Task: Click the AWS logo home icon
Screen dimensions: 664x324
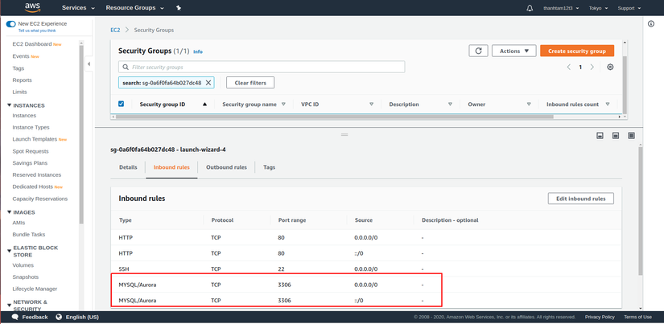Action: [32, 8]
